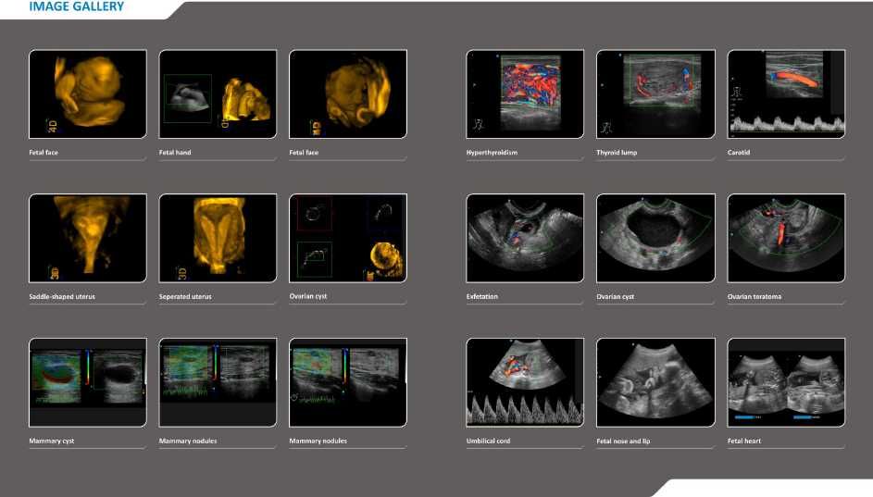Image resolution: width=873 pixels, height=497 pixels.
Task: Open the grayscale sector-scan Ovarian cyst thumbnail
Action: [655, 238]
